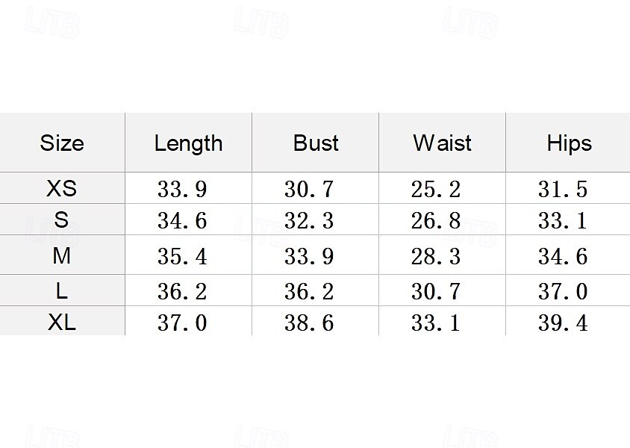This screenshot has width=630, height=448.
Task: Click XS hips value 31.5
Action: [x=563, y=189]
